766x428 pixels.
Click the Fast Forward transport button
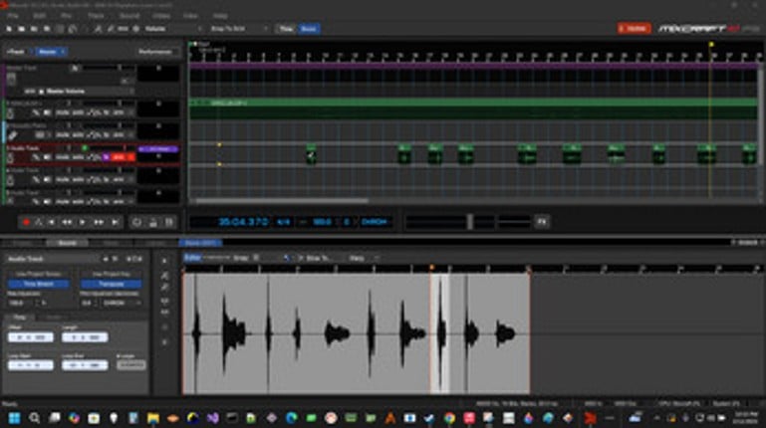(x=98, y=222)
